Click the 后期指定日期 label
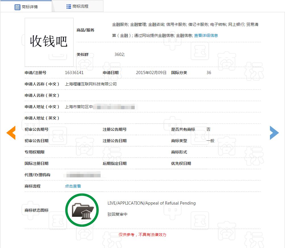This screenshot has width=285, height=248. [115, 163]
